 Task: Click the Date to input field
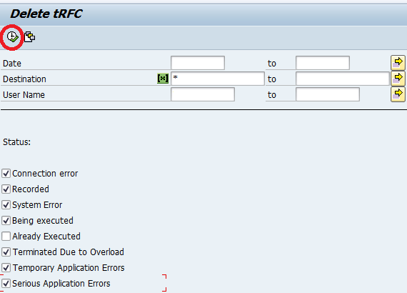click(323, 63)
